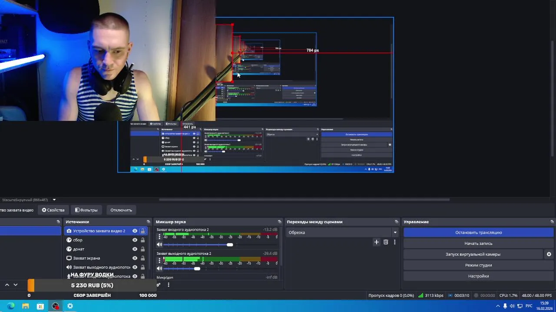Click speaker icon of Захват выходного аудиопотока source
This screenshot has width=556, height=312.
69,267
